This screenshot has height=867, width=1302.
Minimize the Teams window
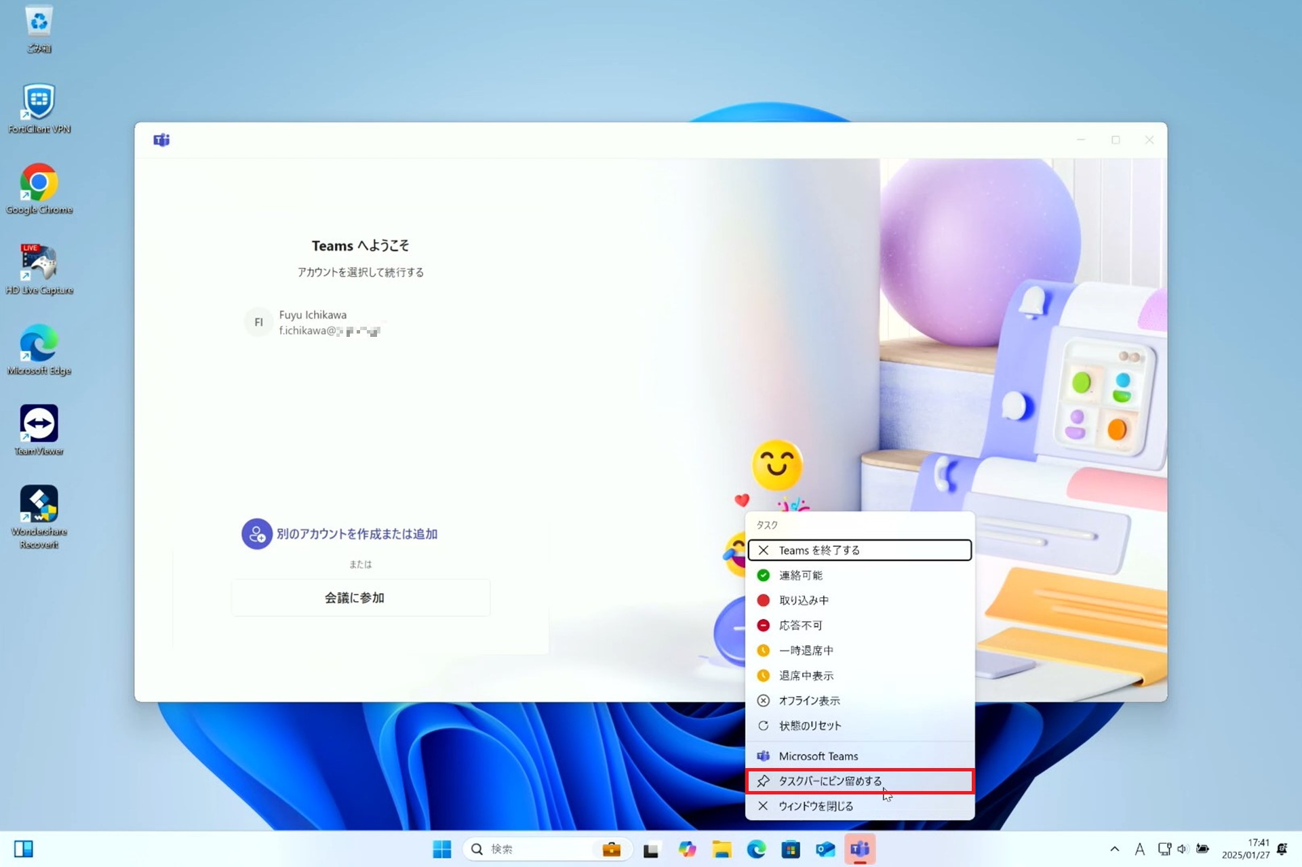coord(1081,140)
